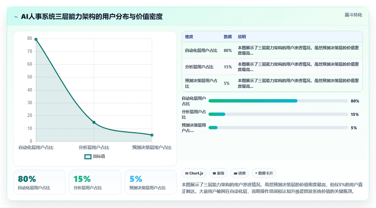Click the 数据卡片 tag chip
This screenshot has height=208, width=376.
tap(264, 173)
